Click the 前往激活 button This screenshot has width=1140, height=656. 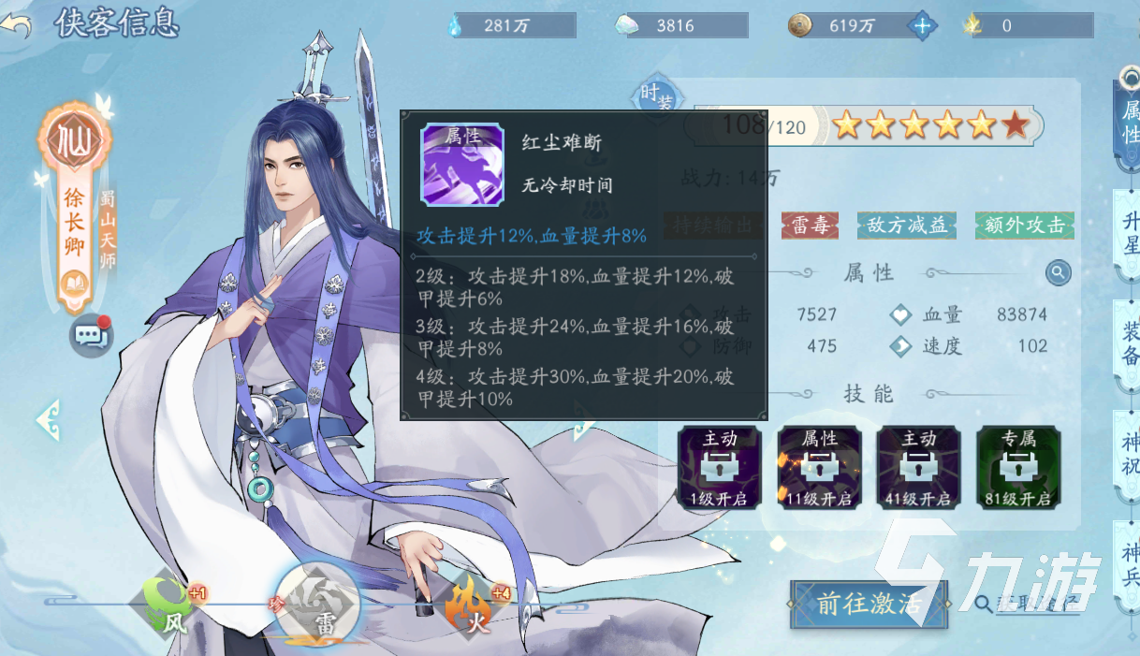tap(870, 605)
